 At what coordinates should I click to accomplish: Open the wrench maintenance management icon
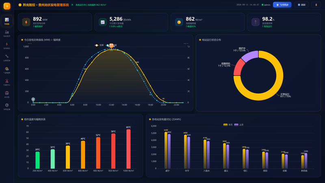click(7, 58)
